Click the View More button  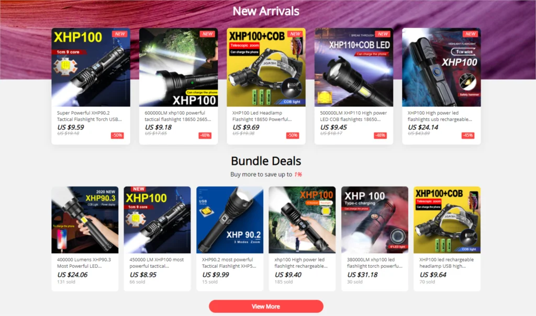point(266,307)
